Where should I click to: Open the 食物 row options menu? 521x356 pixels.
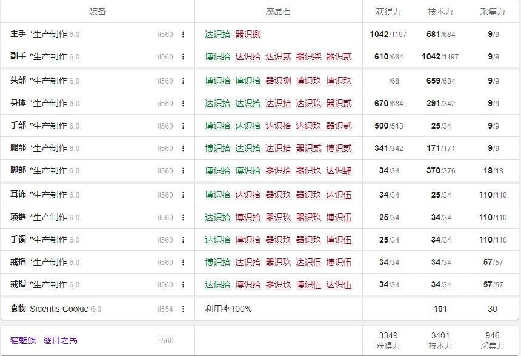pos(184,309)
